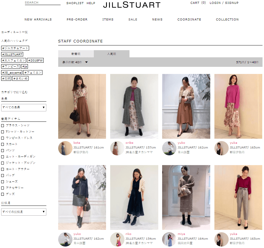Open oribe's circular staff avatar
Viewport: 264px width, 248px height.
click(117, 148)
